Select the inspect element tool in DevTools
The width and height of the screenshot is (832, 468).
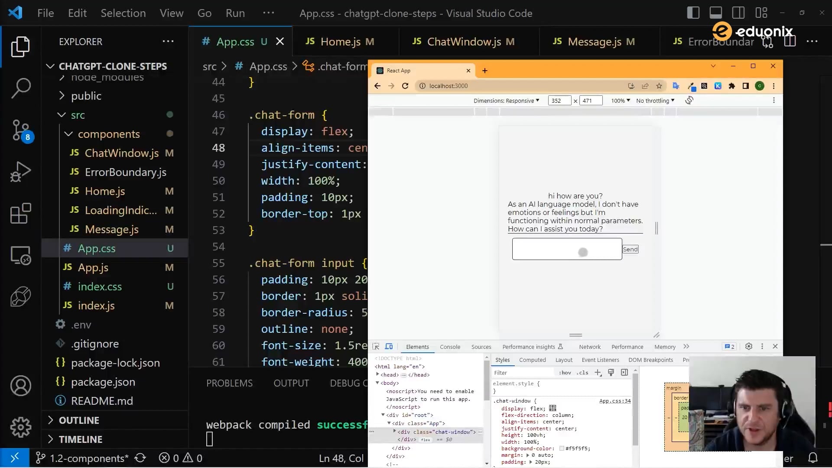point(375,346)
